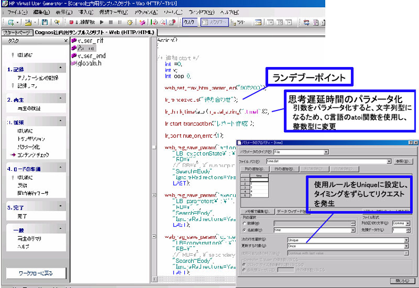The image size is (419, 288).
Task: Open the parameter type dropdown showing File
Action: 301,152
